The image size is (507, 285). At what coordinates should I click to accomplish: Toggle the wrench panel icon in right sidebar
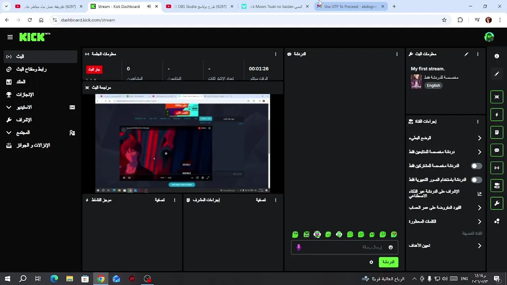pyautogui.click(x=497, y=203)
